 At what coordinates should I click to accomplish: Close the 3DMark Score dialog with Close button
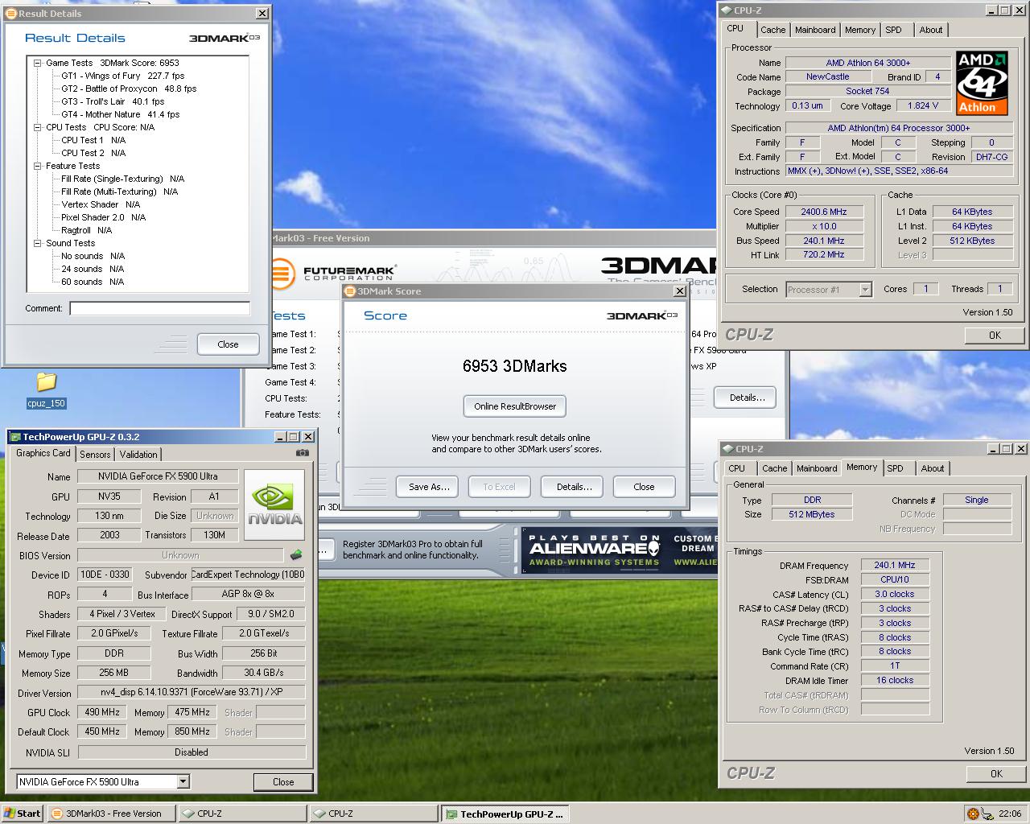pos(644,487)
